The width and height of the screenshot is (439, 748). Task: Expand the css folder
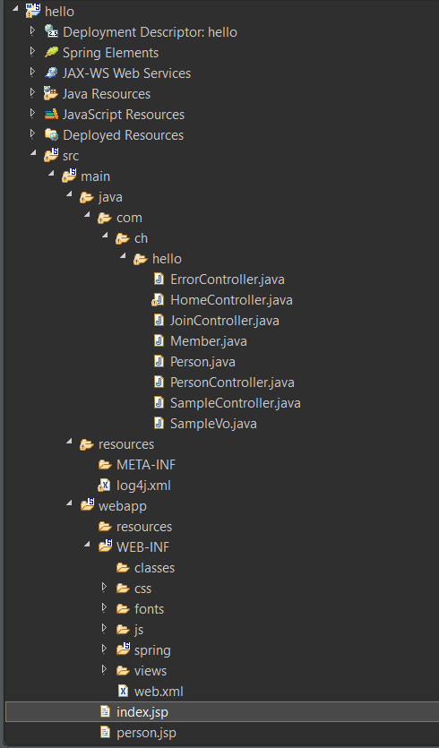(105, 588)
